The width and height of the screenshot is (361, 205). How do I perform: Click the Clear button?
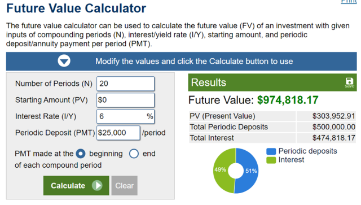[x=125, y=186]
